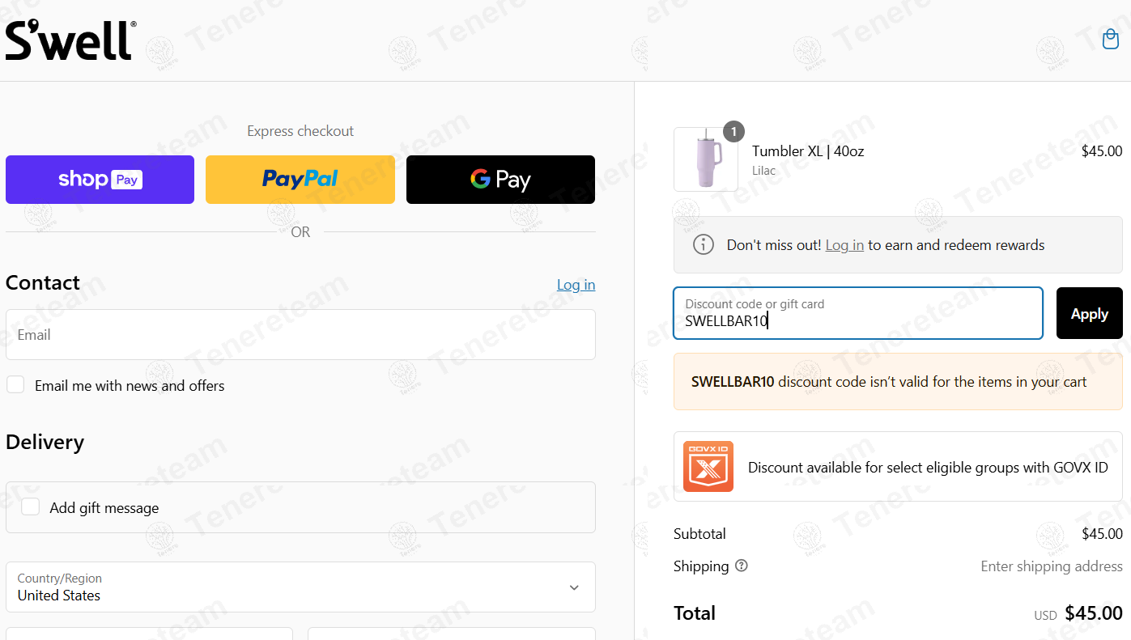Click the SWELLBAR10 invalid code message
The height and width of the screenshot is (640, 1131).
pyautogui.click(x=898, y=382)
